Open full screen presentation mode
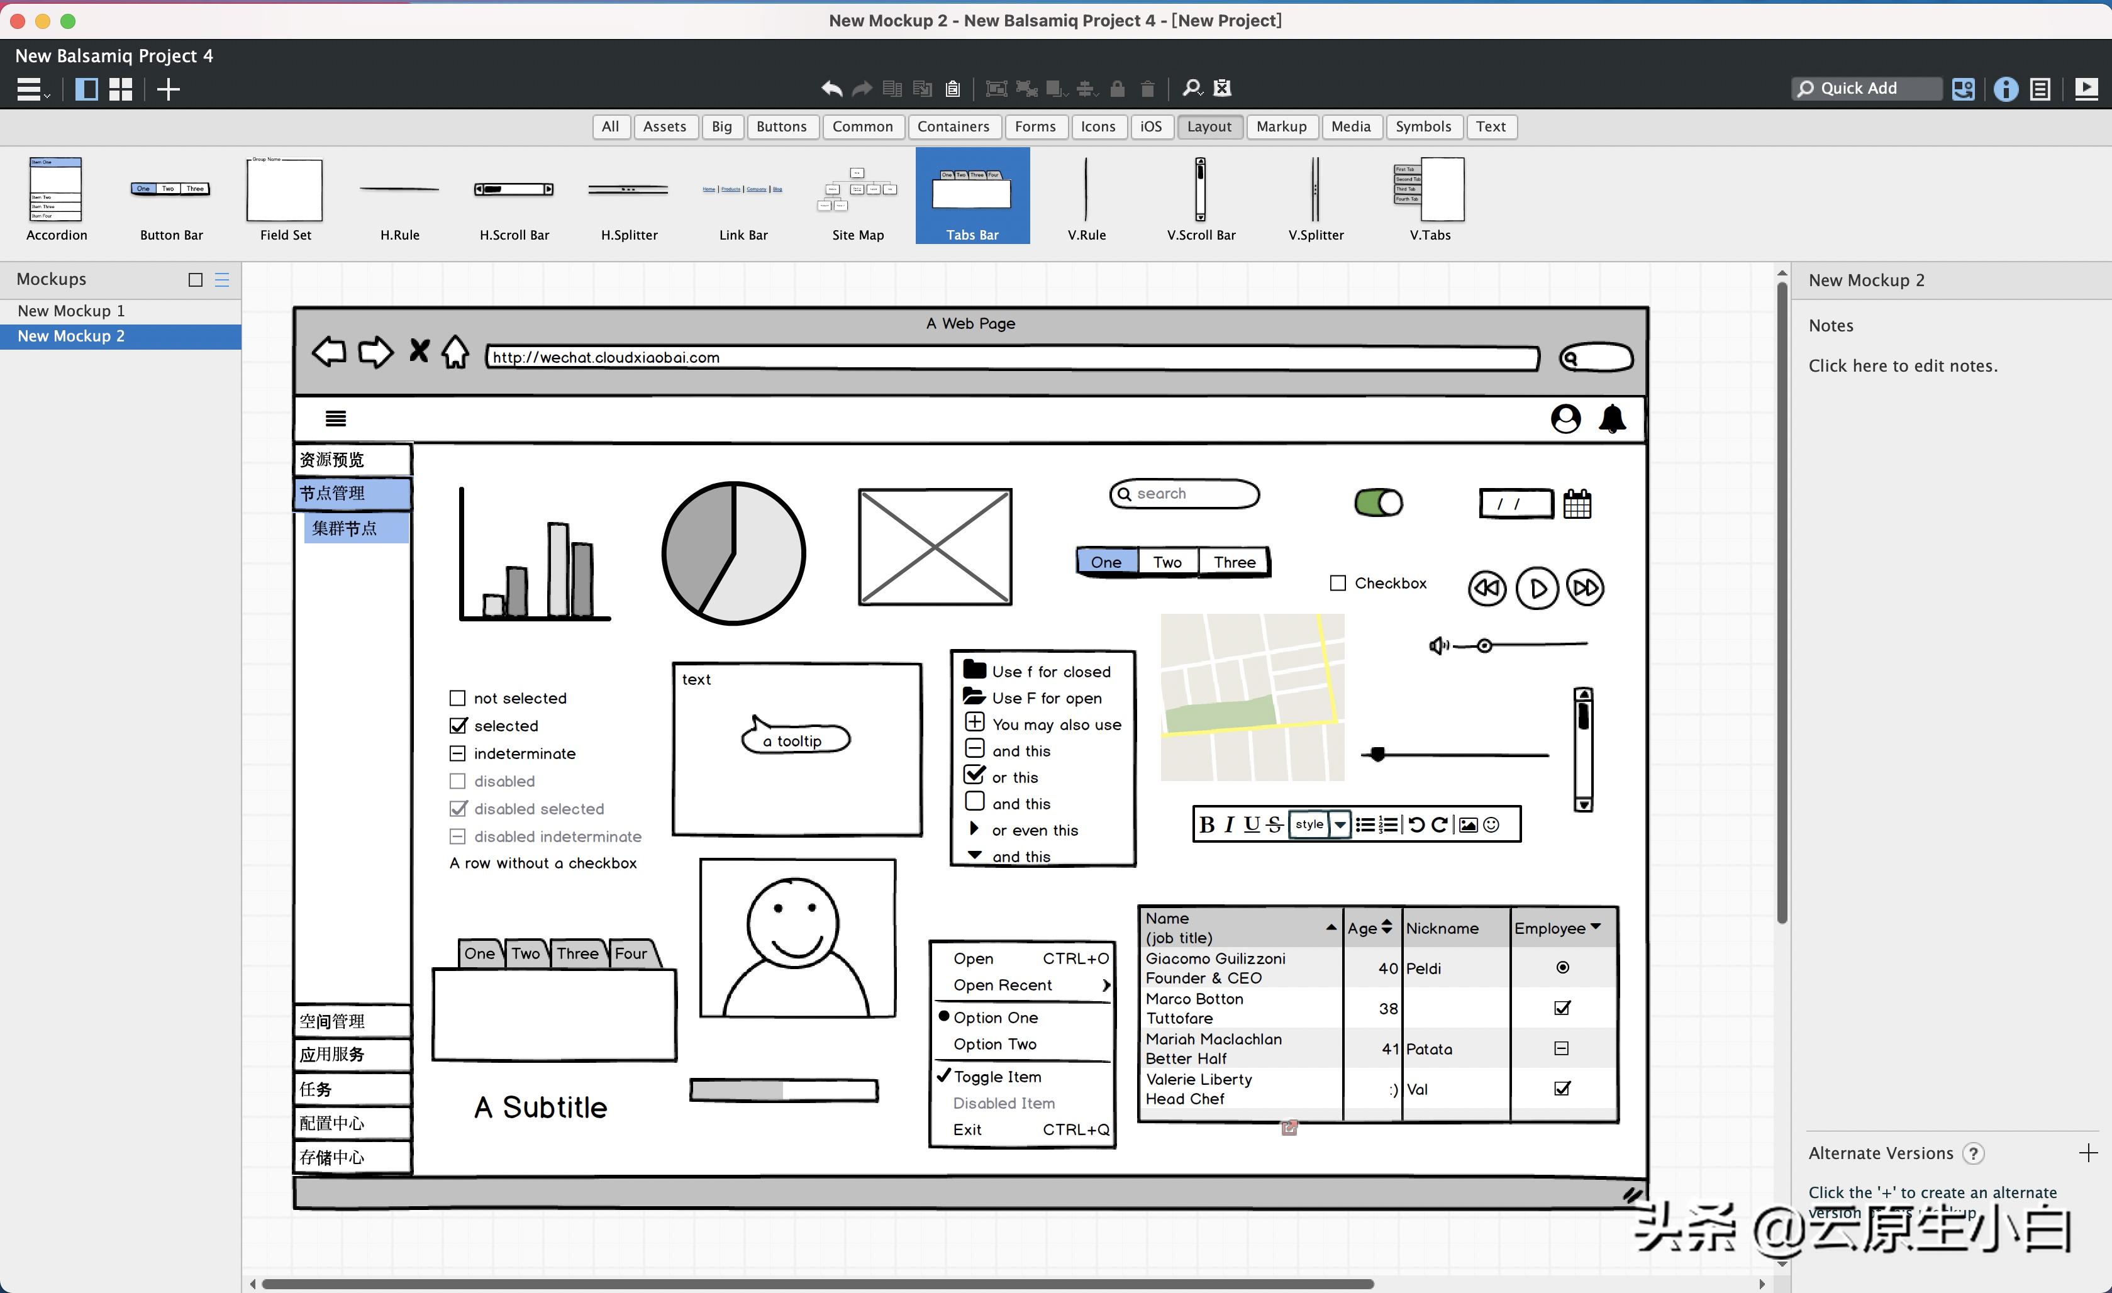Image resolution: width=2112 pixels, height=1293 pixels. [2086, 88]
